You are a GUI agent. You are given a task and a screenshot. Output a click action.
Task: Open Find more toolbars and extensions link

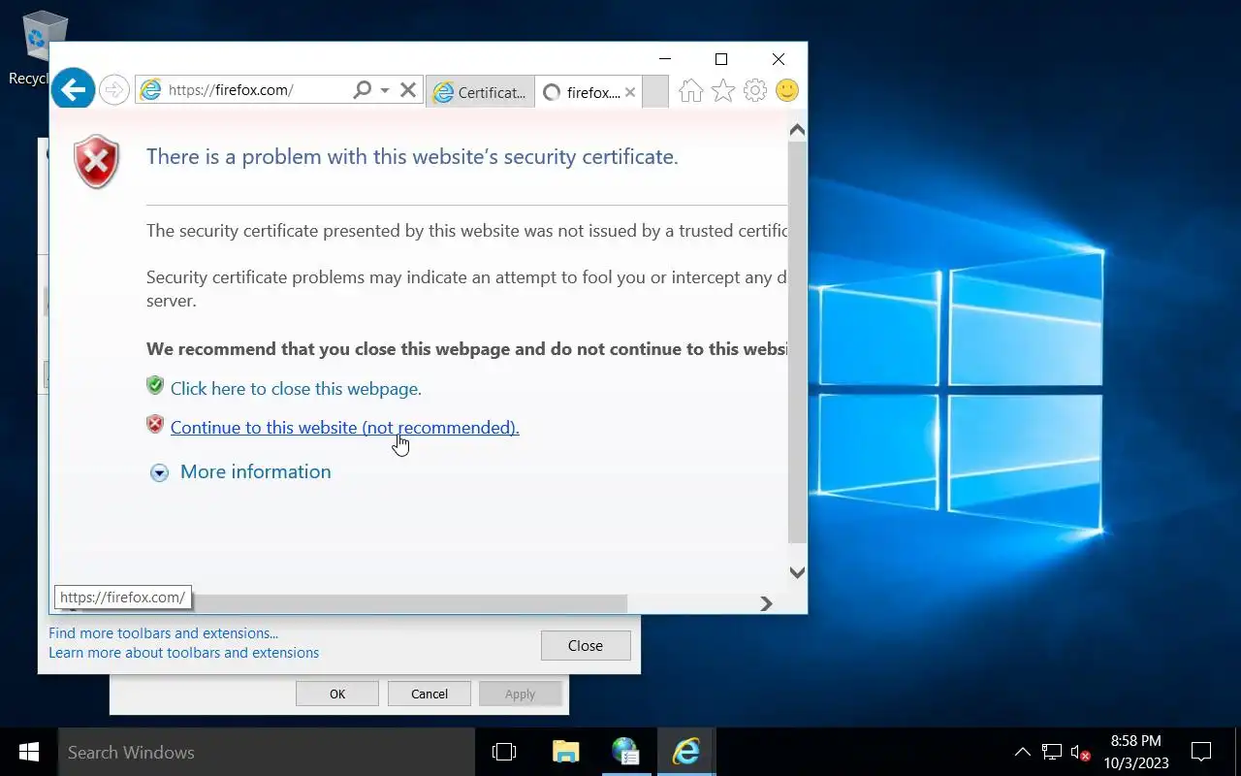click(x=163, y=633)
